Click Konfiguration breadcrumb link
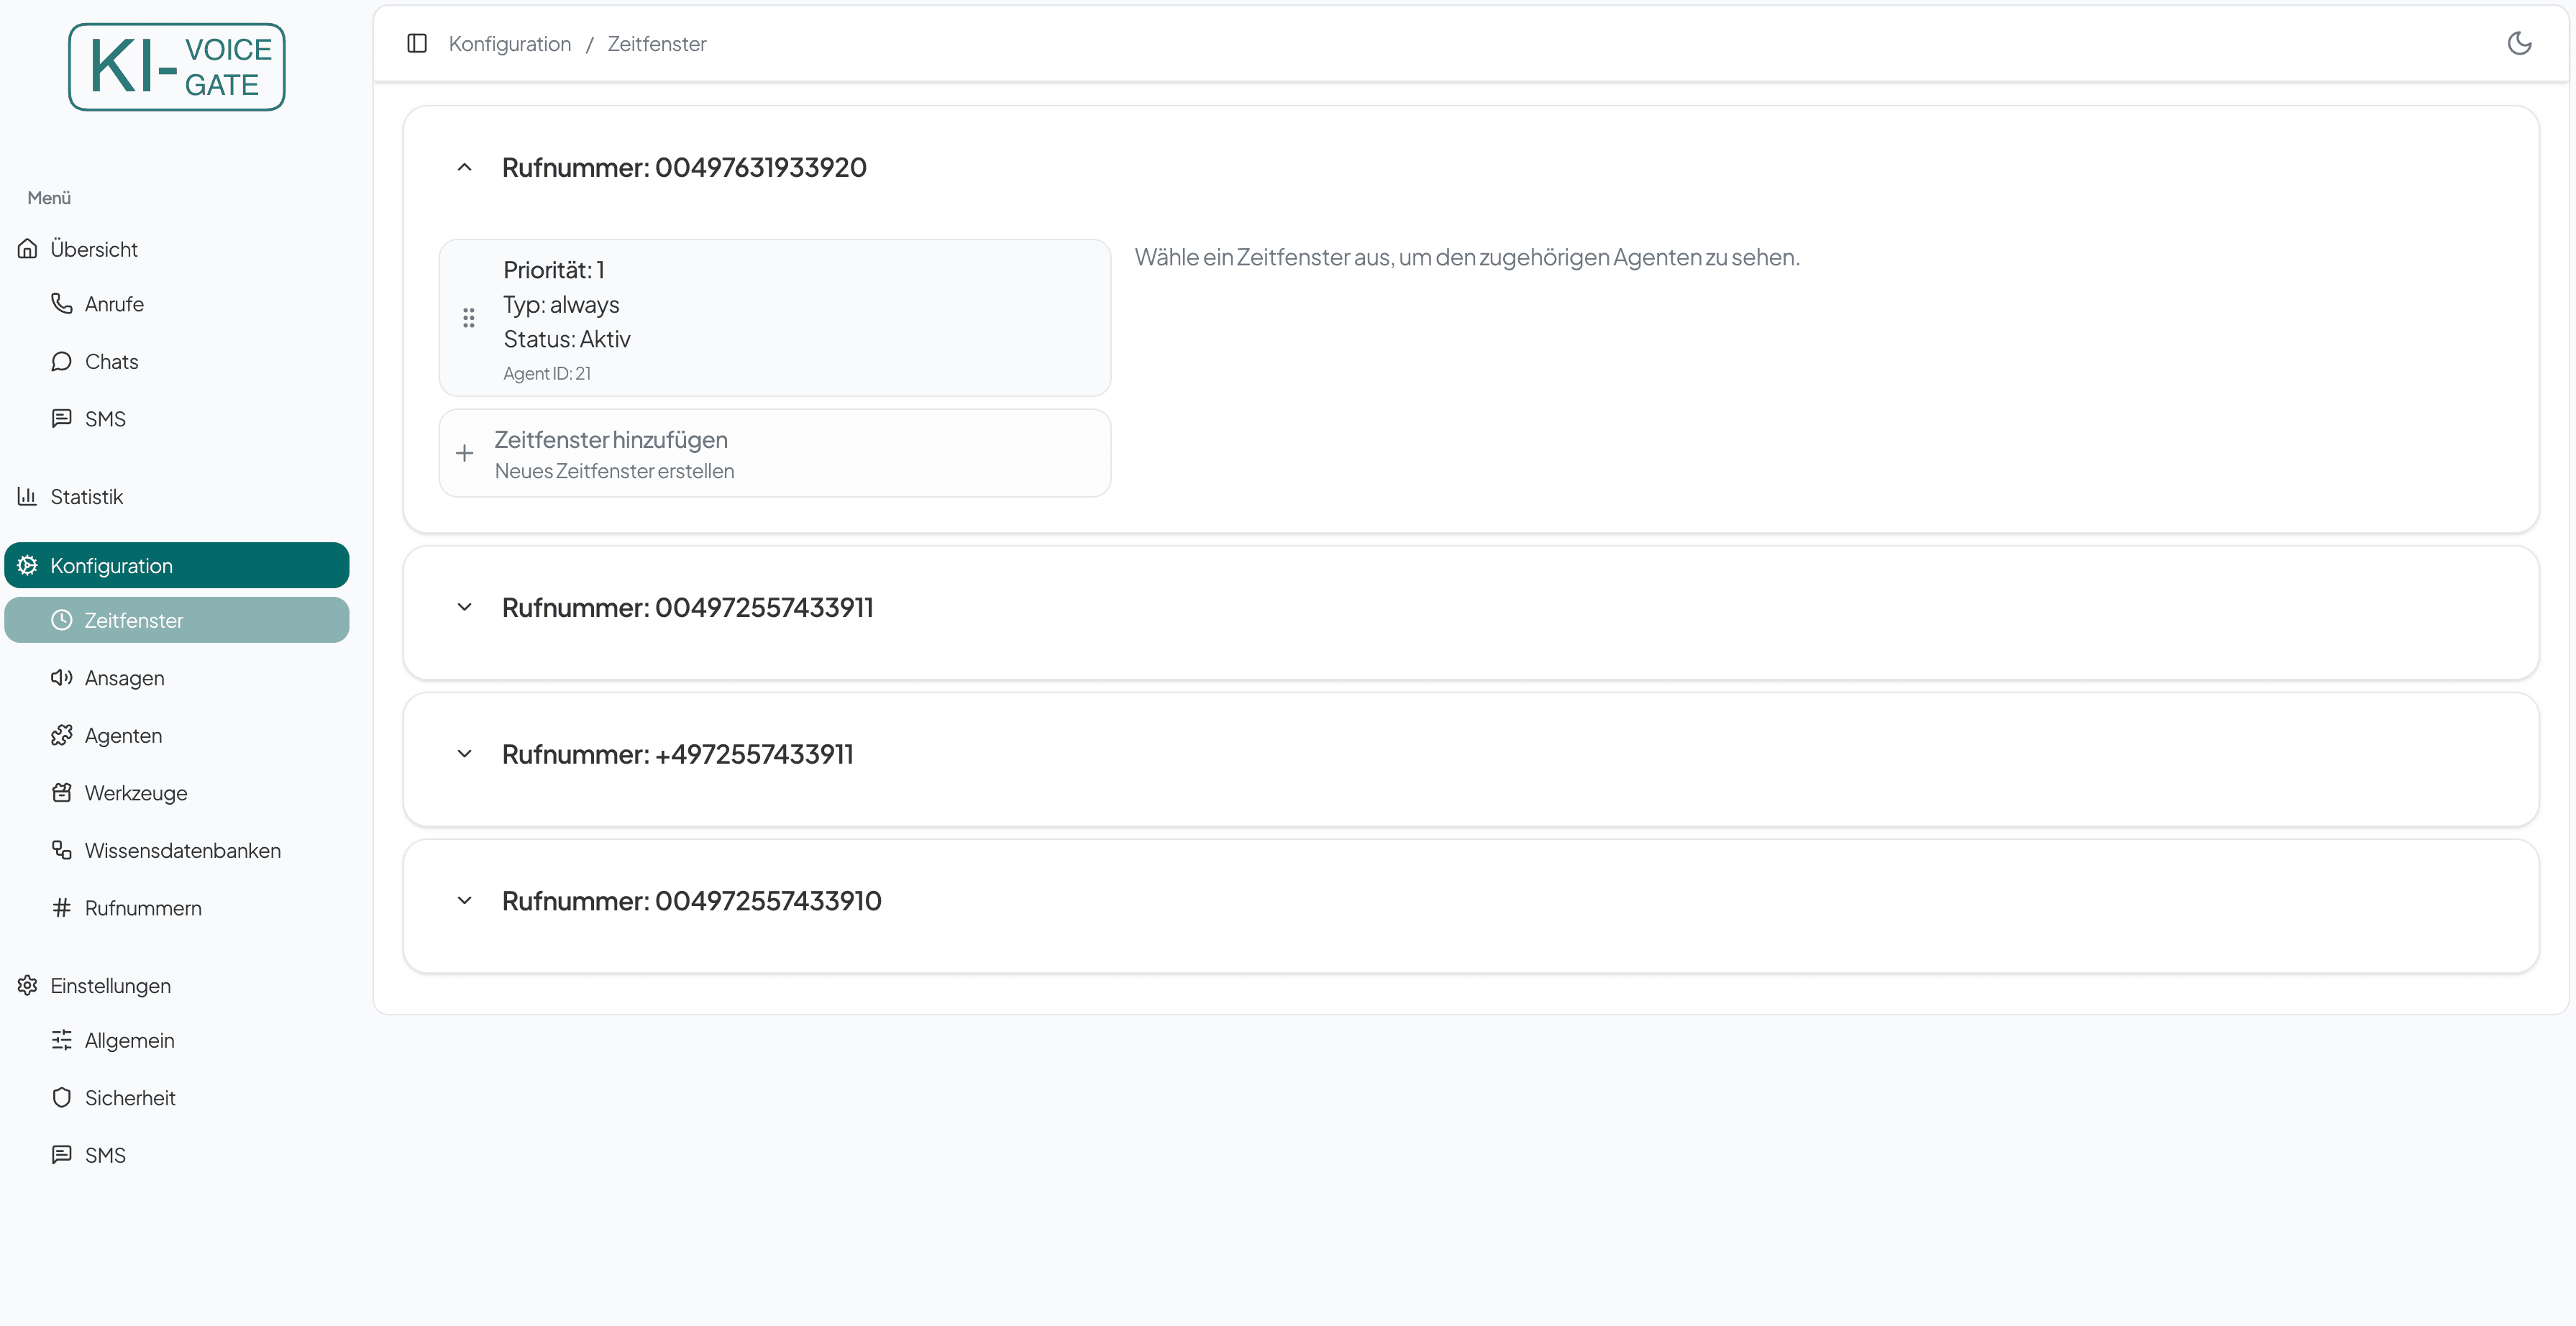 pos(509,43)
